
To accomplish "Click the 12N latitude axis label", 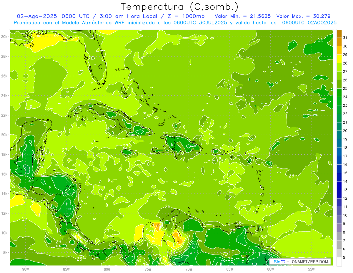I will click(4, 213).
